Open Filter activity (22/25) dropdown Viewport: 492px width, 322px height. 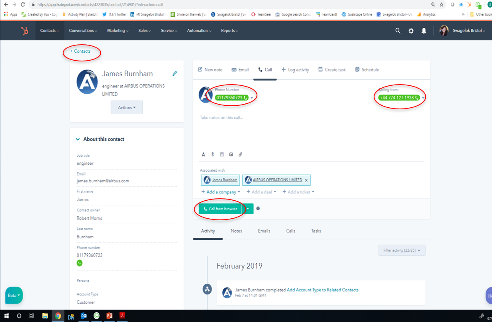(x=402, y=250)
